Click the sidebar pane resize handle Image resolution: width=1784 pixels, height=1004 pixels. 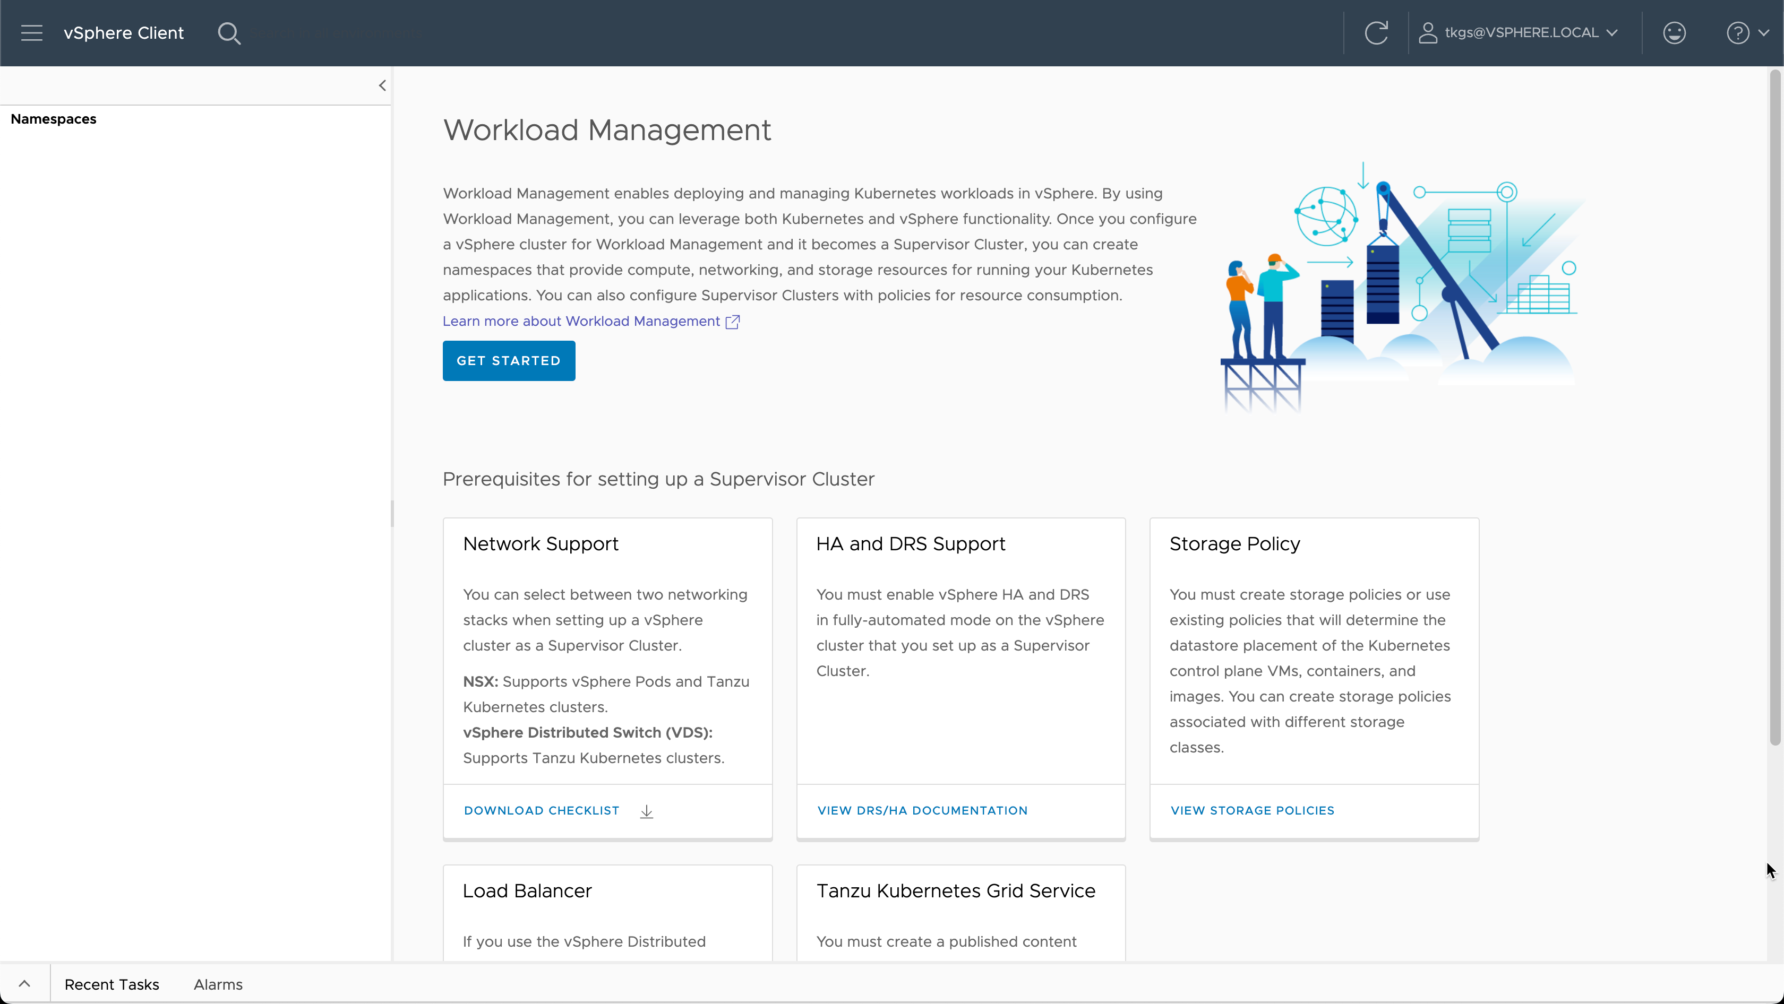(x=392, y=514)
